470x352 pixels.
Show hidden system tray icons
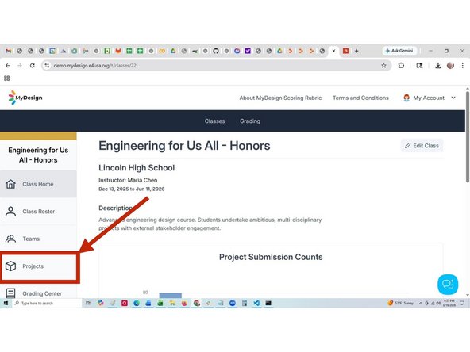[x=421, y=303]
